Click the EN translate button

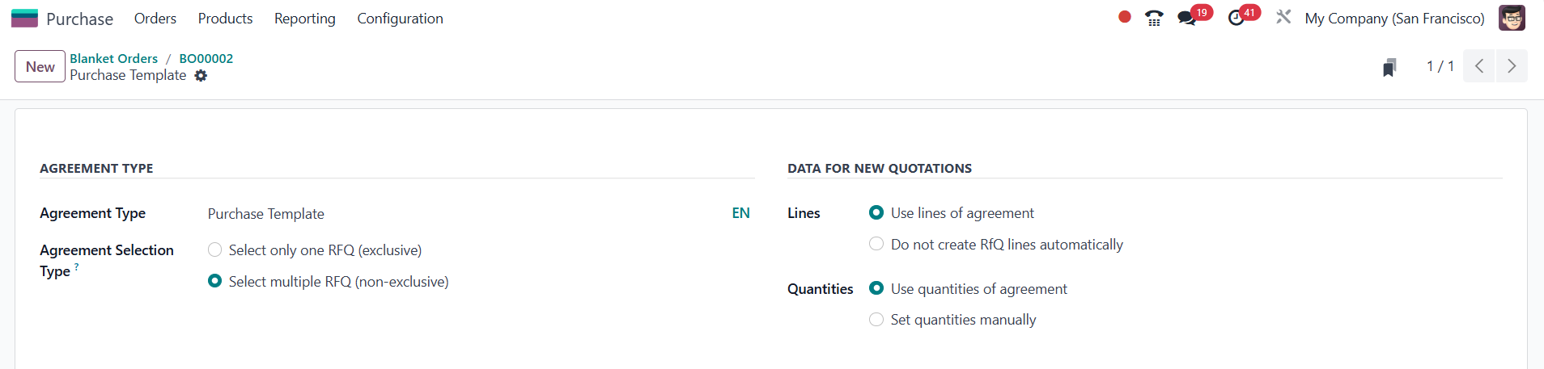point(741,213)
